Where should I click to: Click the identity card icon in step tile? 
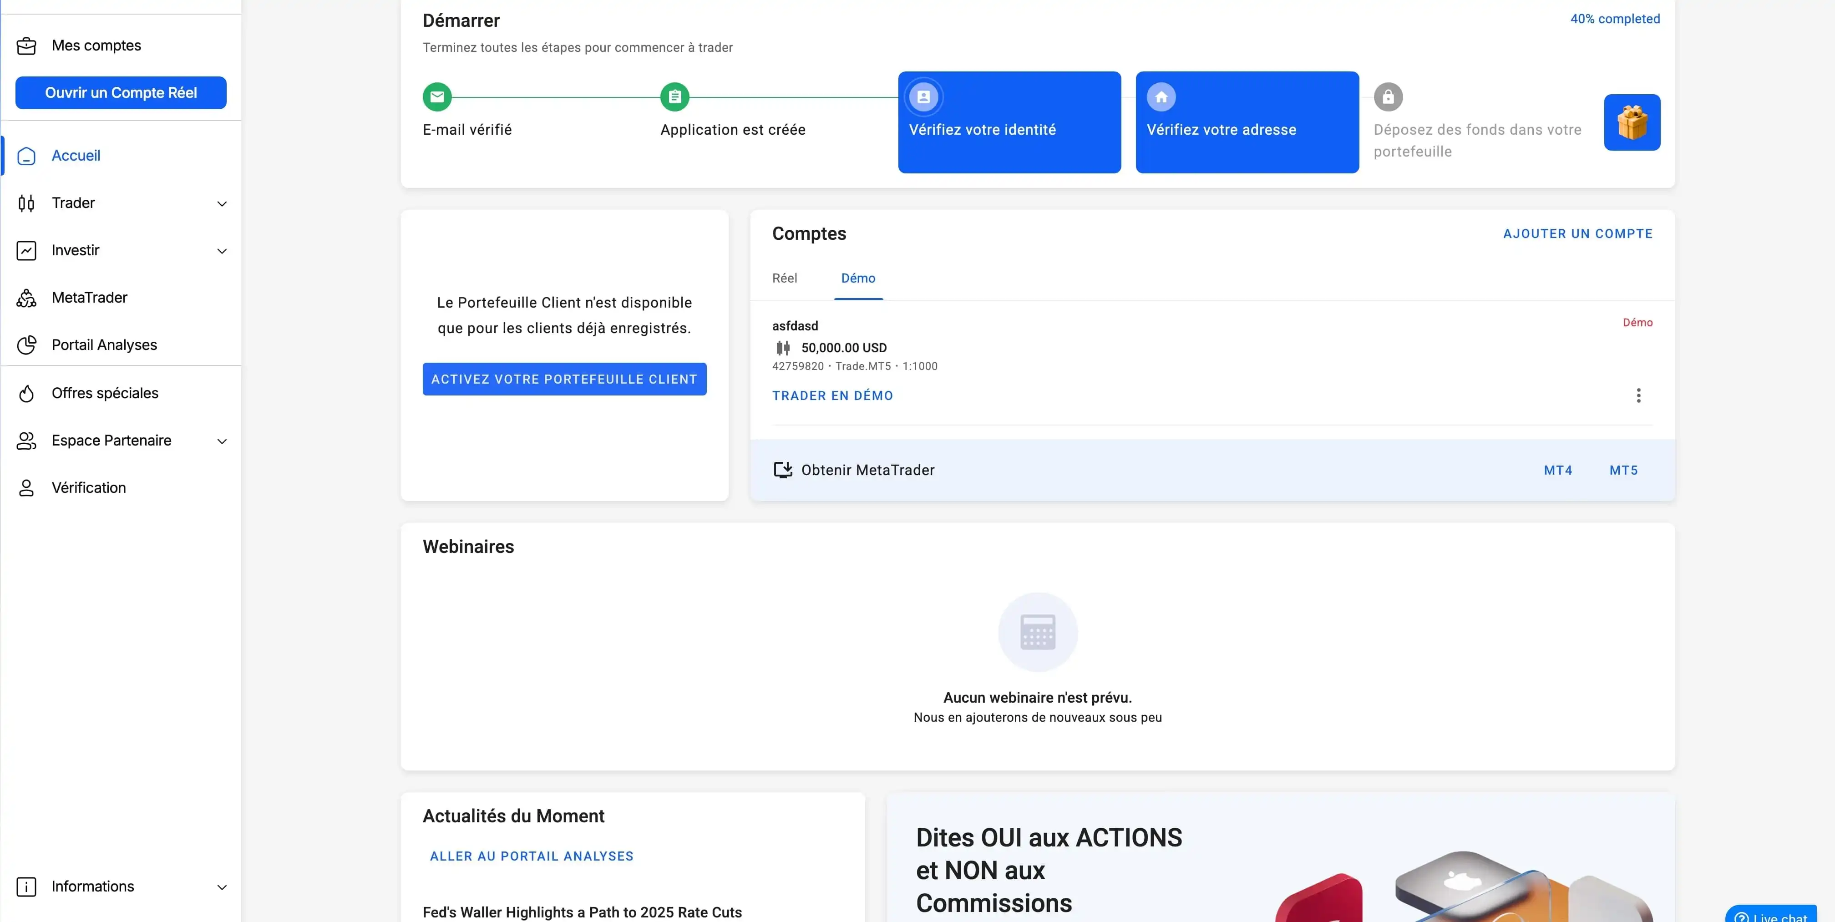click(924, 97)
